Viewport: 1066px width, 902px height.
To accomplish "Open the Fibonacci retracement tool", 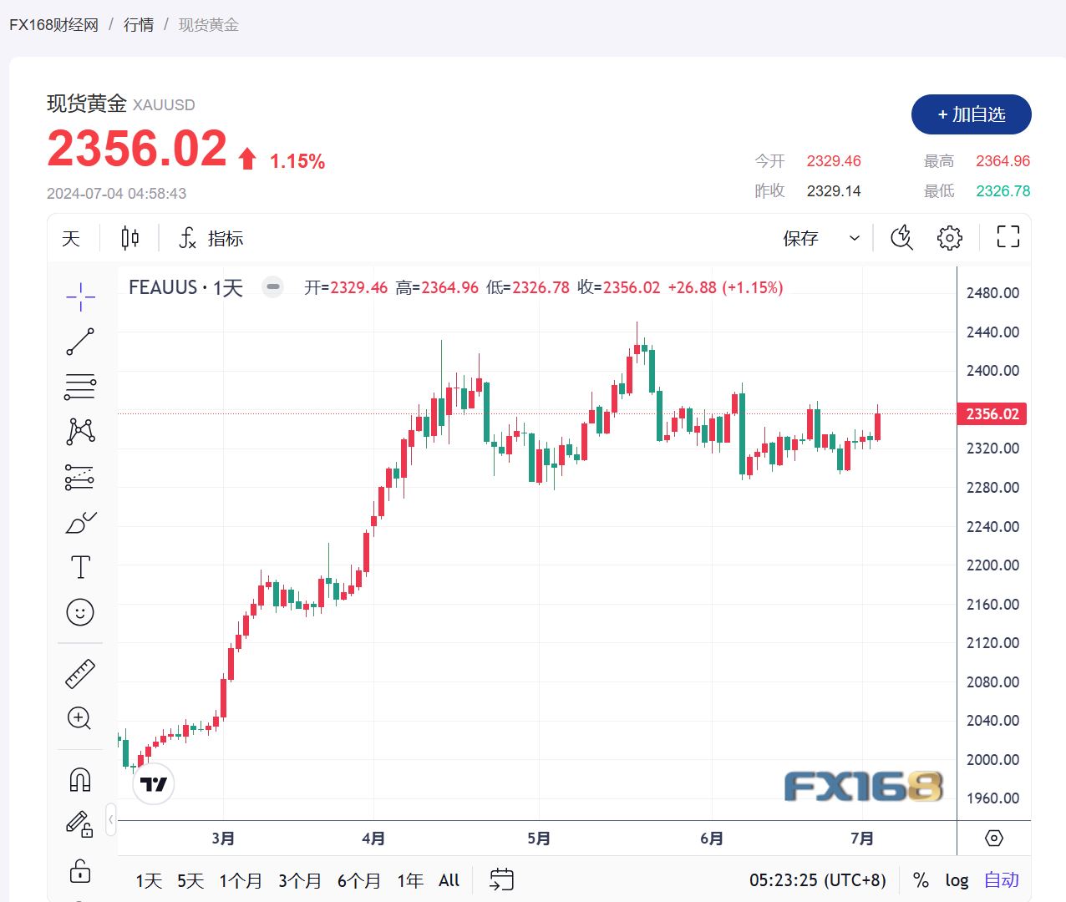I will (x=80, y=387).
